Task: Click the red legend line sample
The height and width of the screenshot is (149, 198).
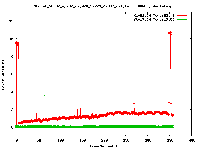Action: pyautogui.click(x=182, y=16)
